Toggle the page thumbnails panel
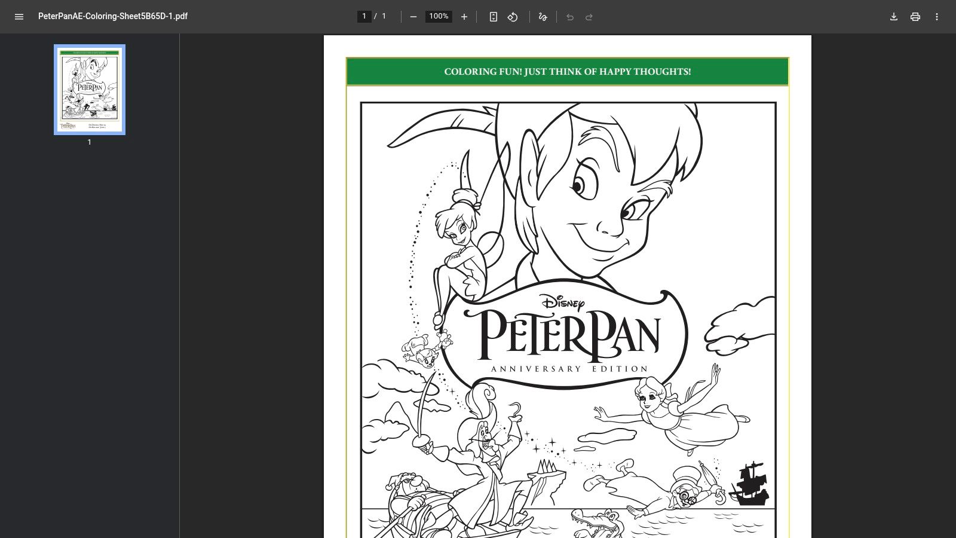This screenshot has height=538, width=956. pyautogui.click(x=19, y=17)
